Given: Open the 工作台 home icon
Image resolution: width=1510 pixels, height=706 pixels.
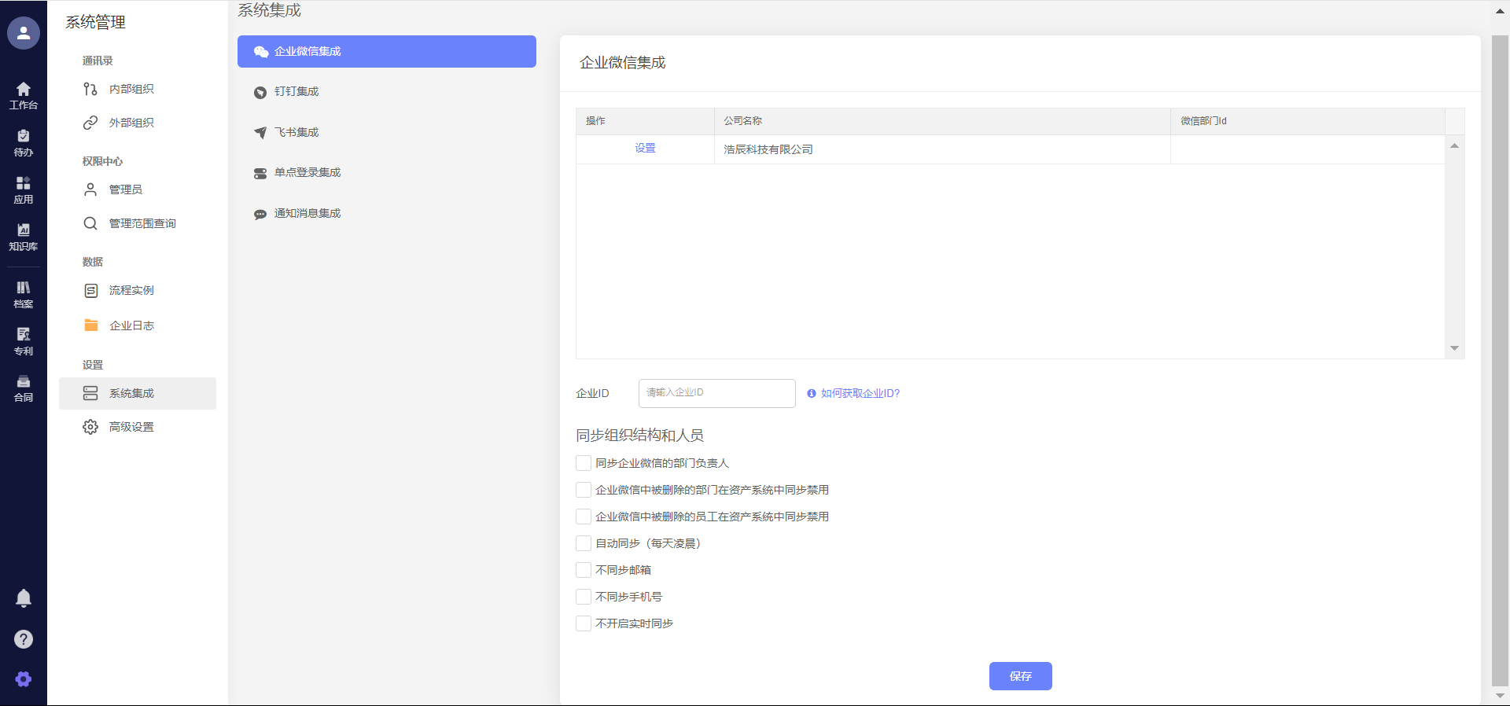Looking at the screenshot, I should click(x=24, y=94).
